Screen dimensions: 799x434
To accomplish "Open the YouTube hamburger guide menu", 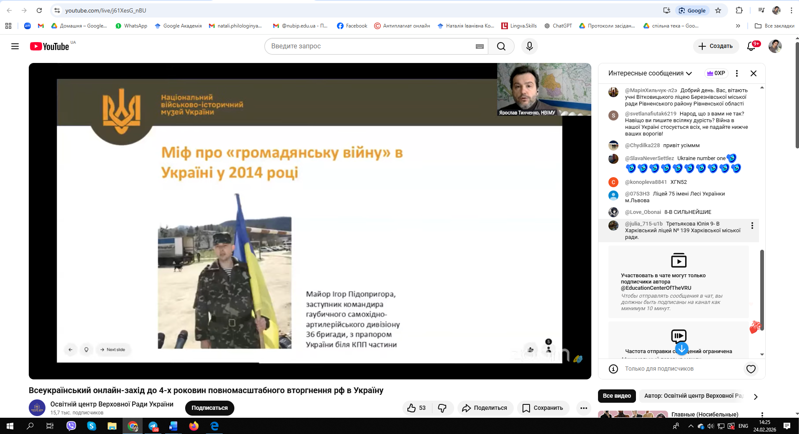I will click(x=15, y=46).
